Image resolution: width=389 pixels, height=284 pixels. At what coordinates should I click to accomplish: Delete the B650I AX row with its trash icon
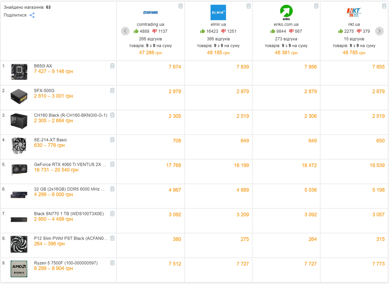coord(113,66)
